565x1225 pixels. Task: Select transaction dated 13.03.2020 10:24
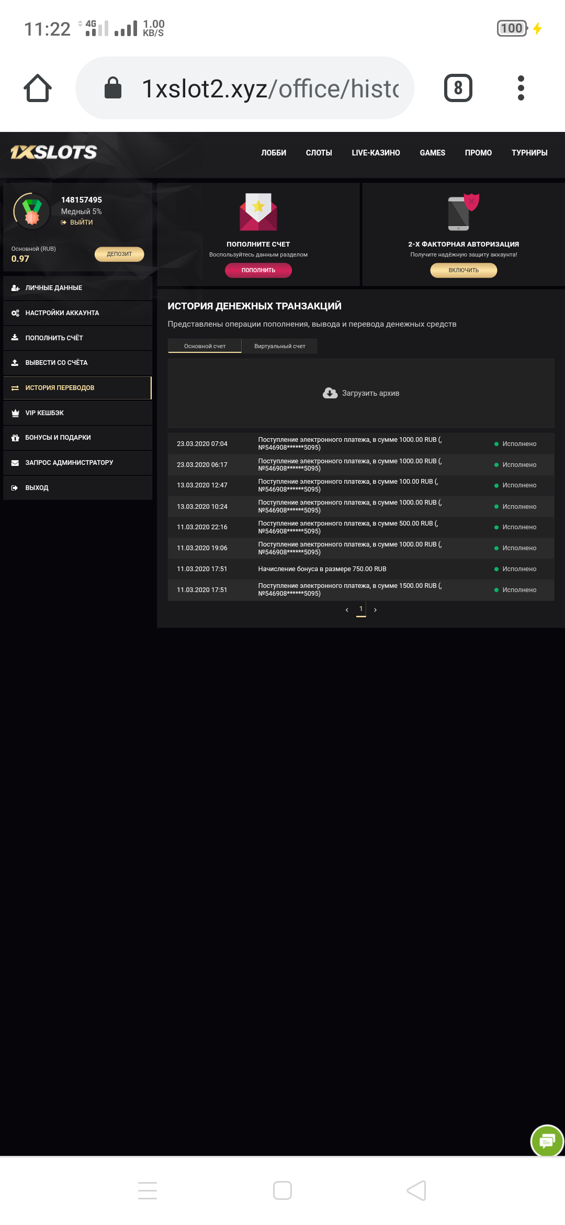tap(361, 507)
